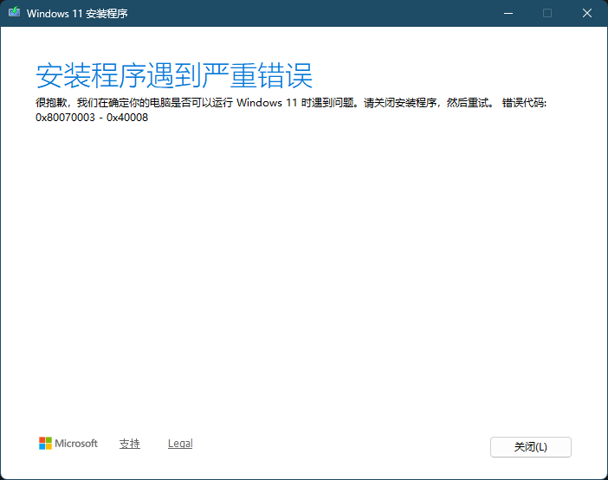The image size is (608, 480).
Task: Open the 支持 support link
Action: tap(130, 444)
